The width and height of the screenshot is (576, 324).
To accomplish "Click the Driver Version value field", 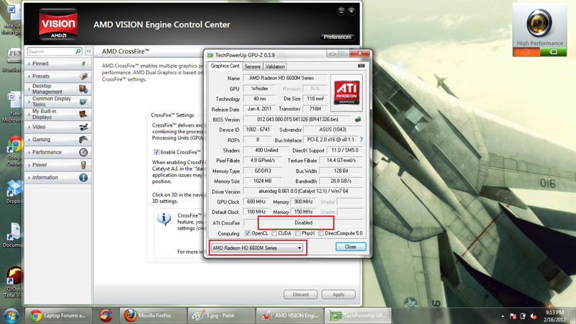I will click(x=303, y=192).
